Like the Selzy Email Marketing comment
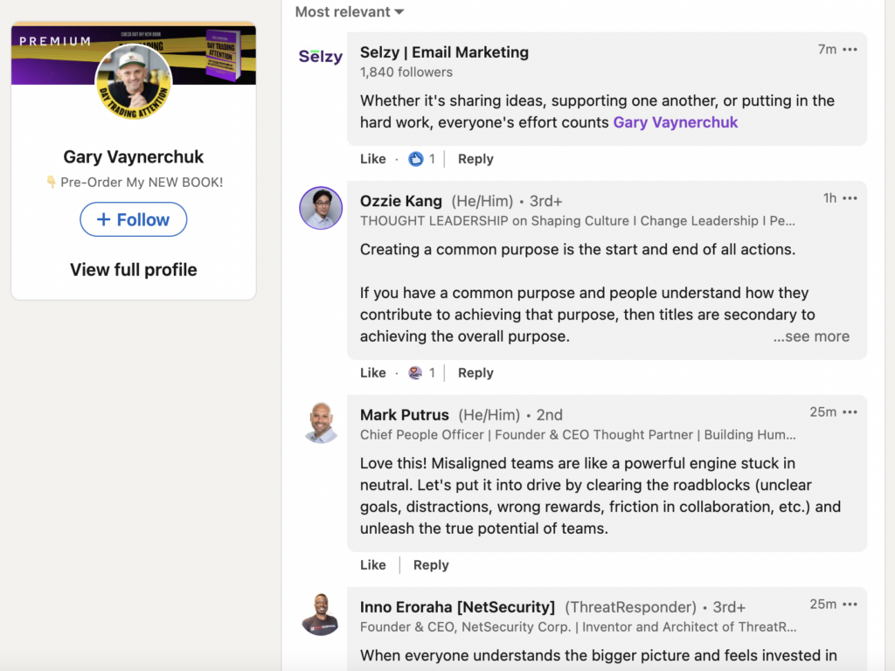 click(x=372, y=159)
